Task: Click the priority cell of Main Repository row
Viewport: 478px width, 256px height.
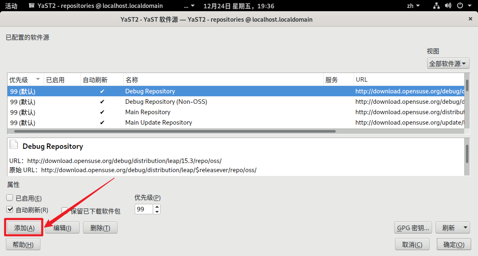Action: click(23, 112)
